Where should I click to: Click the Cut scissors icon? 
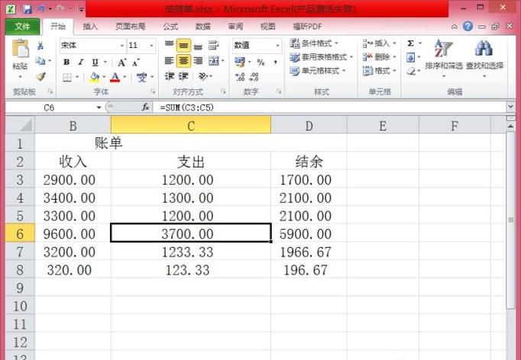(x=40, y=46)
